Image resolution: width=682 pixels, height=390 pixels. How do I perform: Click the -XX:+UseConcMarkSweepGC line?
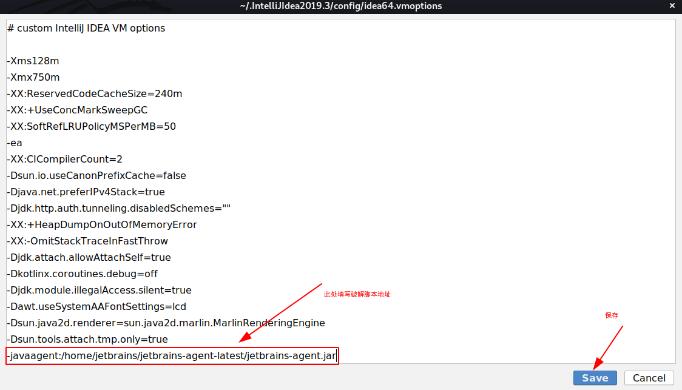pos(77,110)
